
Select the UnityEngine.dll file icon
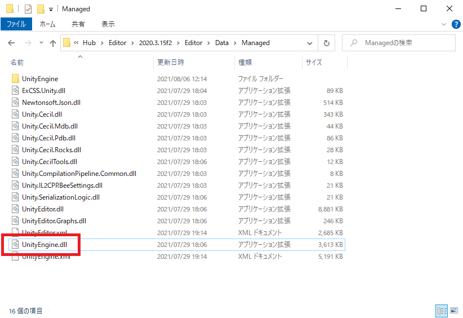(x=15, y=244)
